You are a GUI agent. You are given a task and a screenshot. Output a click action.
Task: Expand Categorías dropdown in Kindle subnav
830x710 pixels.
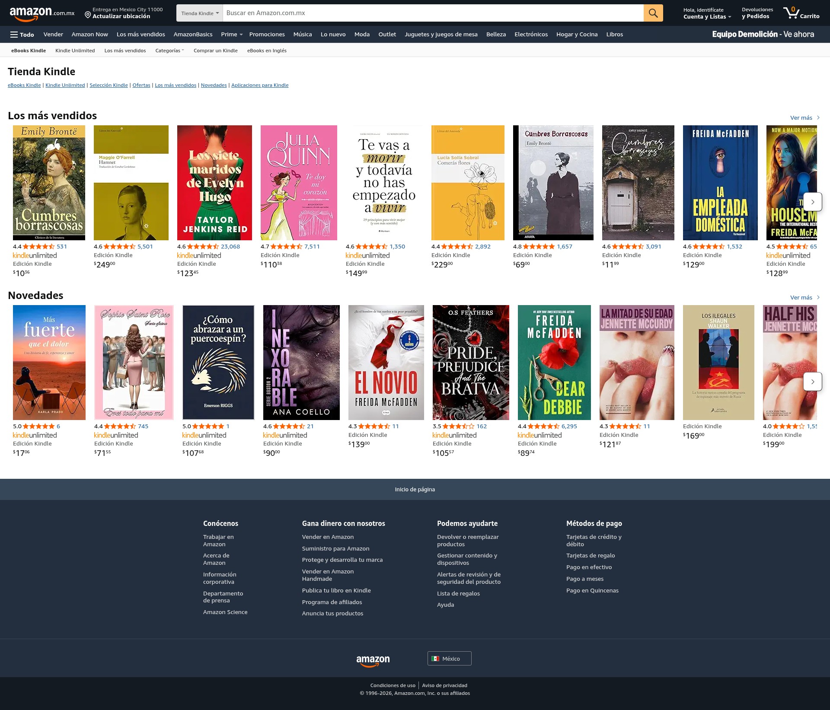coord(169,51)
